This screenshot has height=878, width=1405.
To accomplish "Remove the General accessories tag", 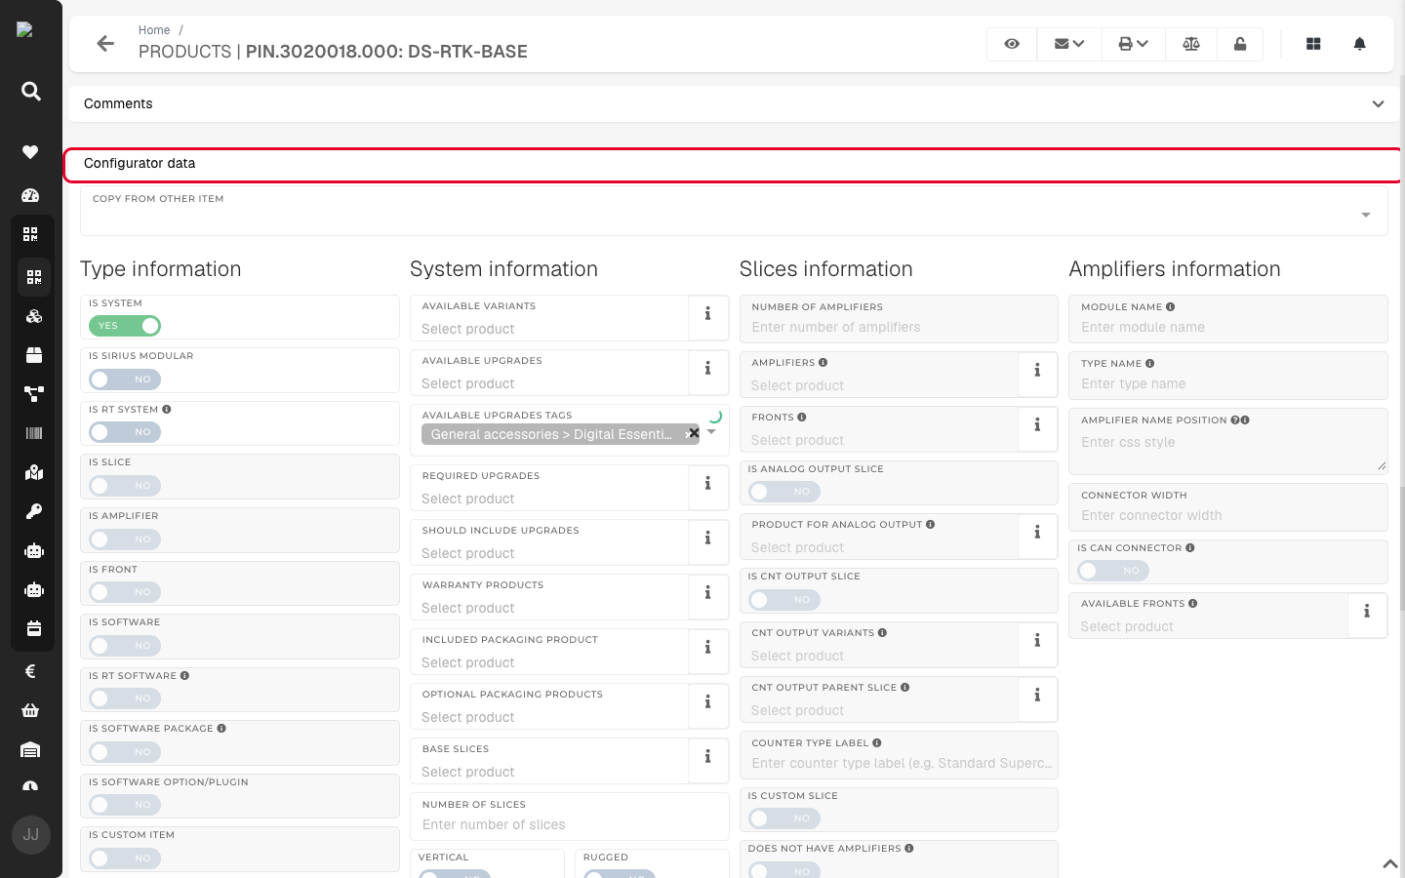I will 694,433.
